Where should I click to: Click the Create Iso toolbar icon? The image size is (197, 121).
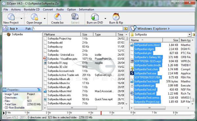point(57,17)
